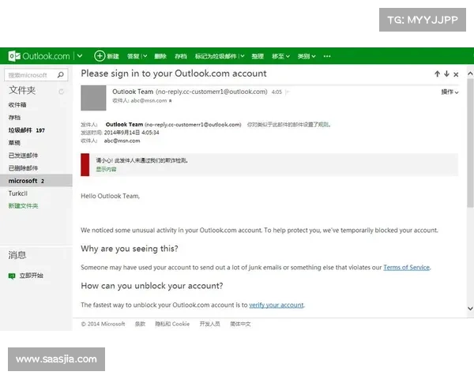Click the 规则 rule link in header
474x379 pixels.
click(323, 125)
